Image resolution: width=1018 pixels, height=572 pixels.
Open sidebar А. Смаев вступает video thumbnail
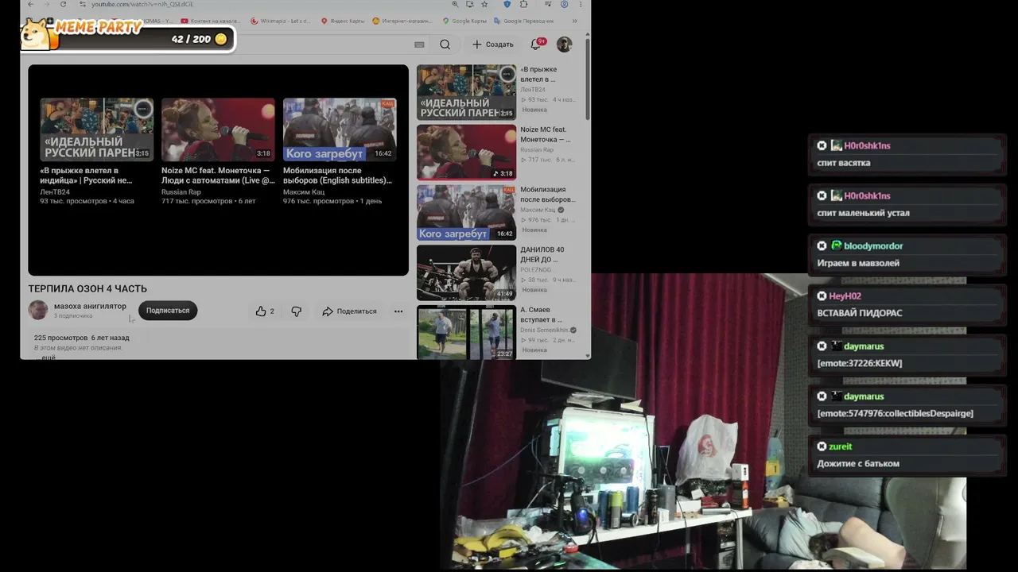[466, 332]
